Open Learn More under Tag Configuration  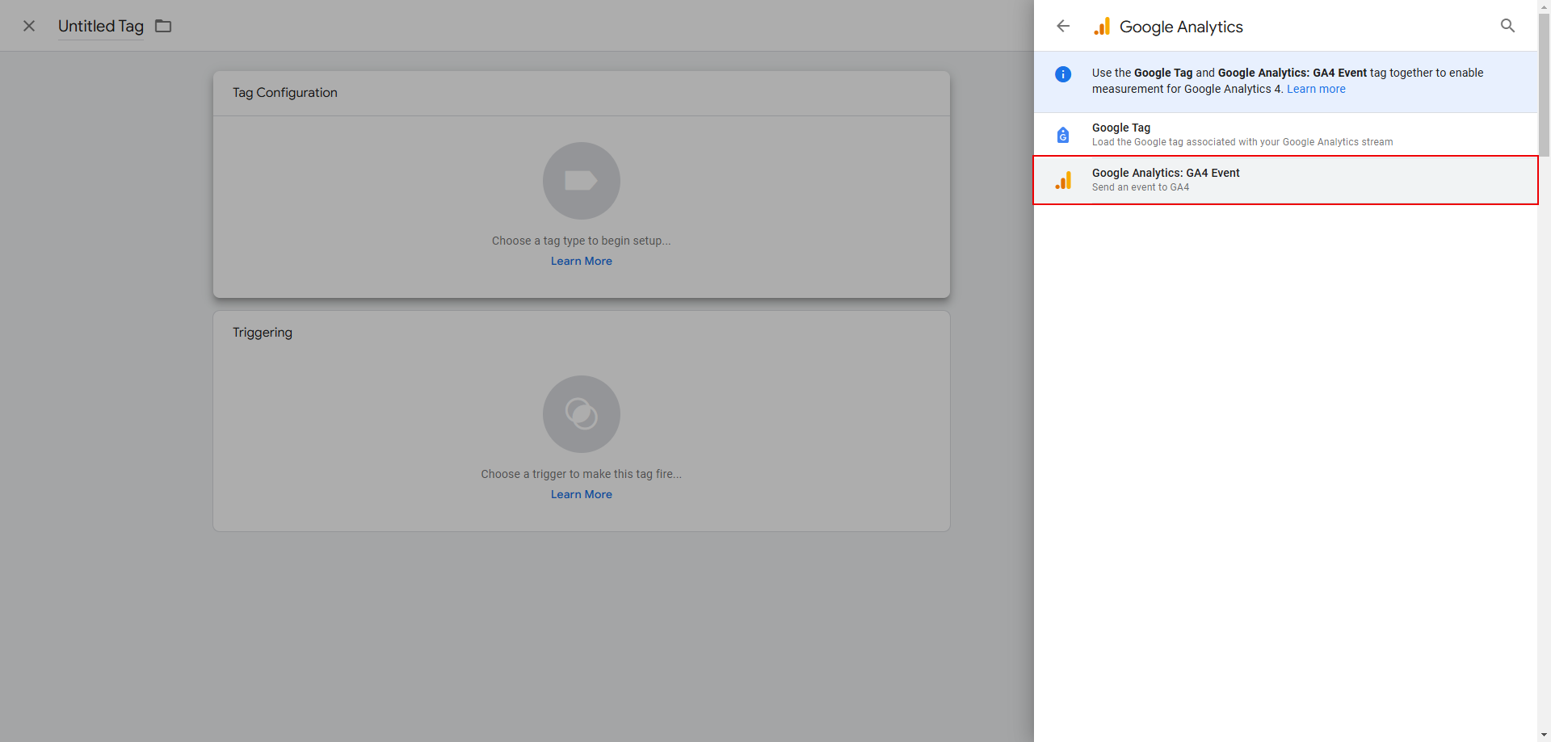click(582, 261)
